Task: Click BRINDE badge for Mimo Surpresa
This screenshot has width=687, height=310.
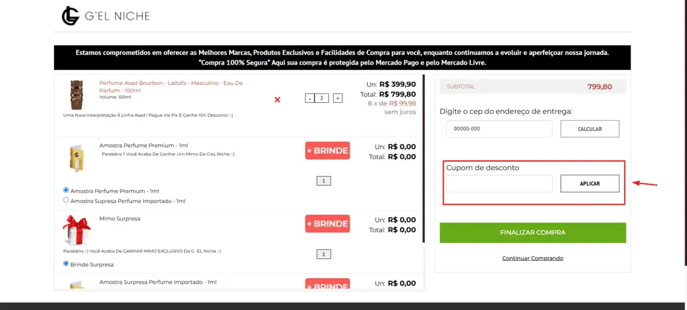Action: [x=327, y=224]
